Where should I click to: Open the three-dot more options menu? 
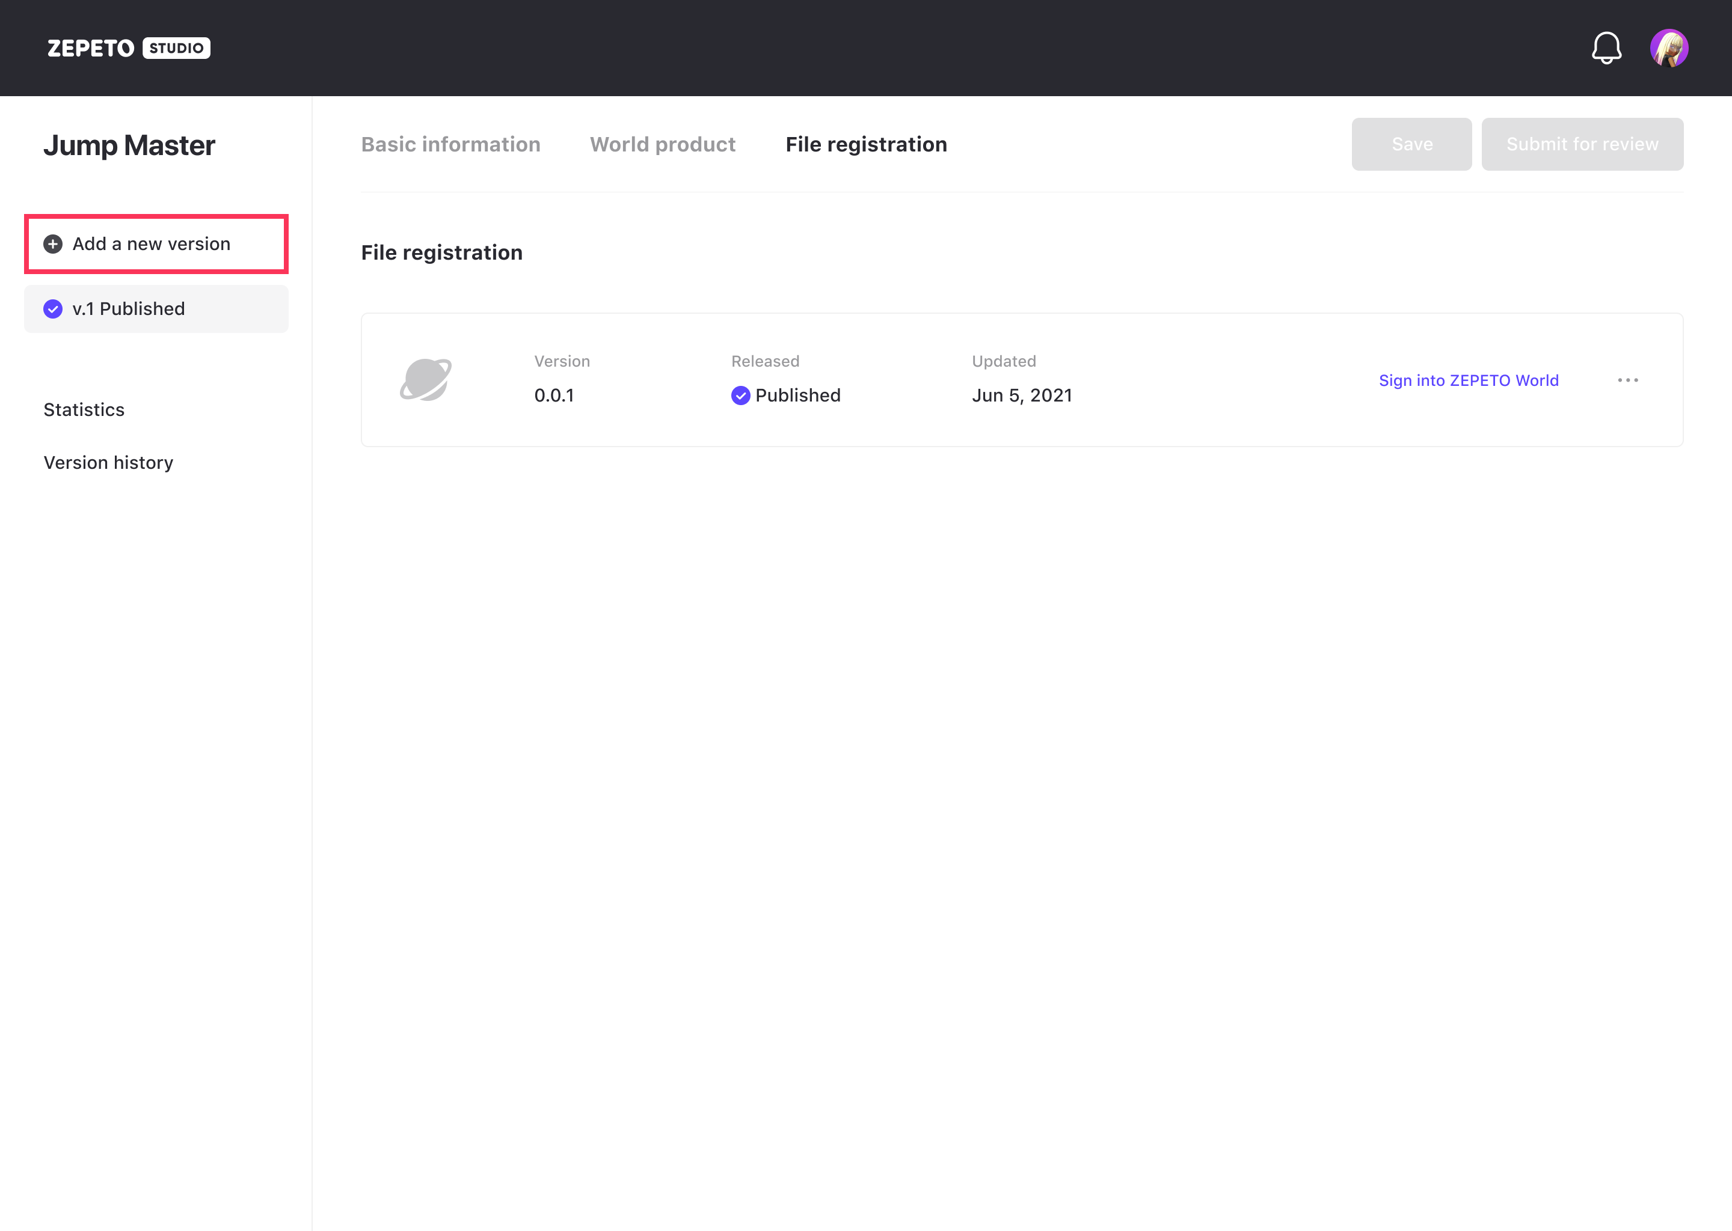click(1627, 380)
